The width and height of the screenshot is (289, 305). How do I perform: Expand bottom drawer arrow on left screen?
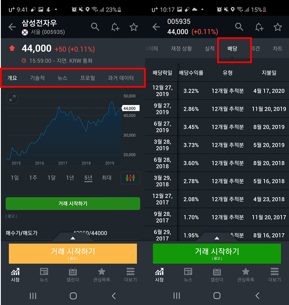point(73,238)
